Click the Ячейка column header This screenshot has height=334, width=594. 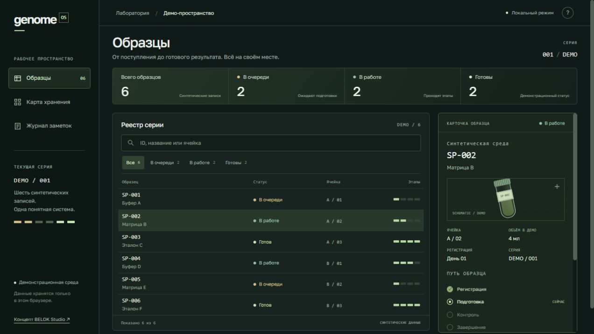(333, 182)
